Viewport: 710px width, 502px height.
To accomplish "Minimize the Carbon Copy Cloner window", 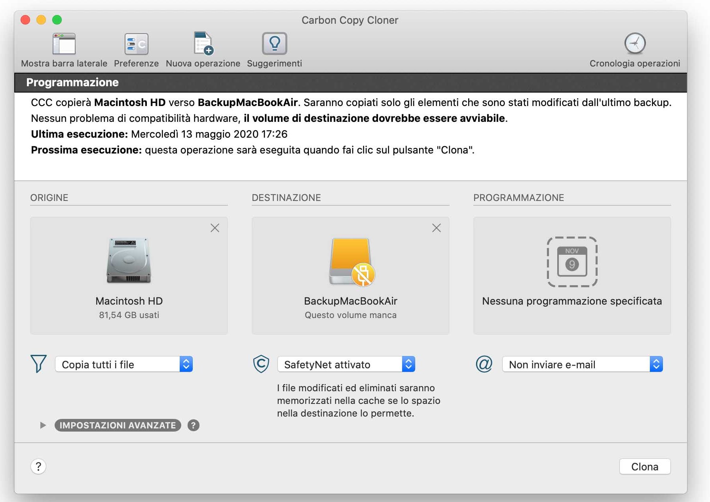I will 41,20.
